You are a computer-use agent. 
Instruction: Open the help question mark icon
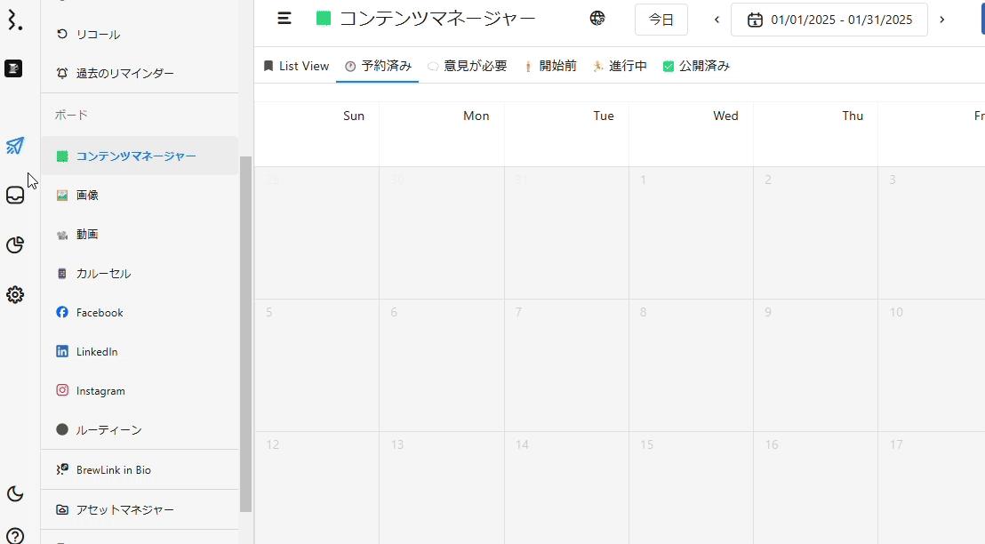[x=15, y=536]
